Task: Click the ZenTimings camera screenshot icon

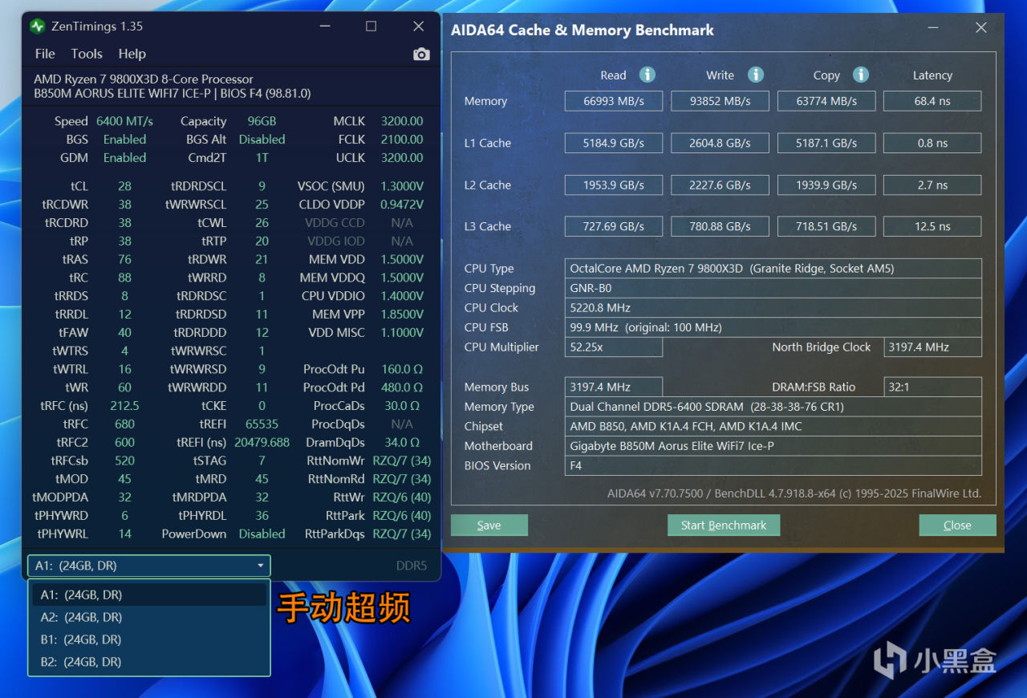Action: tap(421, 54)
